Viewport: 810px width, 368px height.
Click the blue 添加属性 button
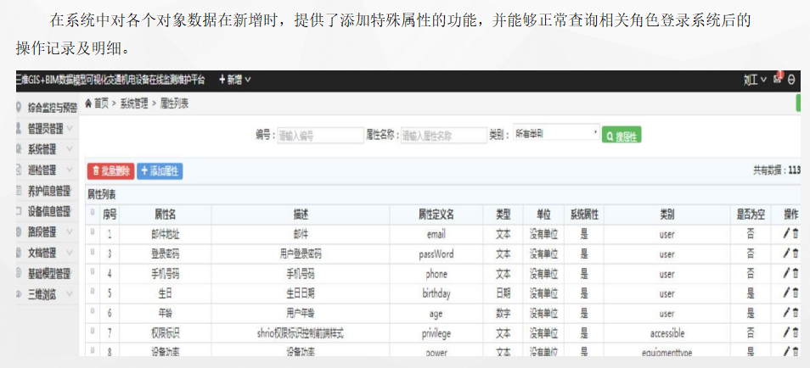pyautogui.click(x=160, y=171)
